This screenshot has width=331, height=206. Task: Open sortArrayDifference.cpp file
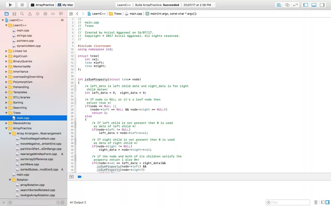[x=37, y=159]
